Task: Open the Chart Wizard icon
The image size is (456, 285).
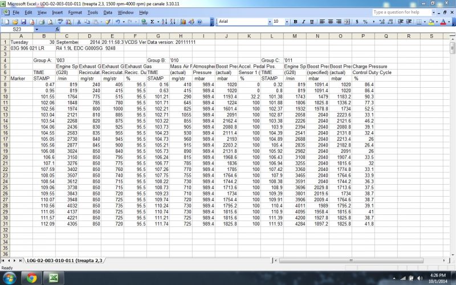Action: point(182,22)
